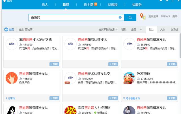Click hot keyword TFBOYS

pyautogui.click(x=165, y=17)
